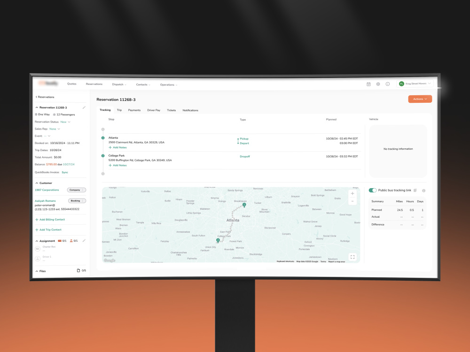Click the balance due date 10/27/24

point(69,164)
